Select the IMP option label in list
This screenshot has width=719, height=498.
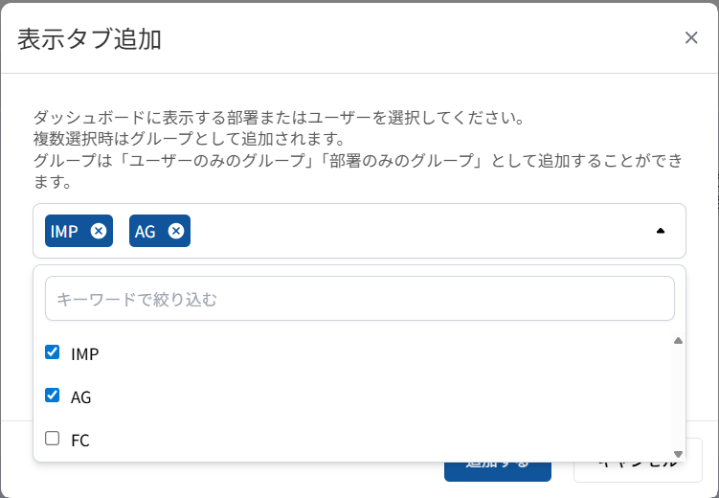pyautogui.click(x=85, y=353)
